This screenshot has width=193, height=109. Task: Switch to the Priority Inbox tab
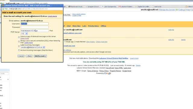click(x=93, y=26)
